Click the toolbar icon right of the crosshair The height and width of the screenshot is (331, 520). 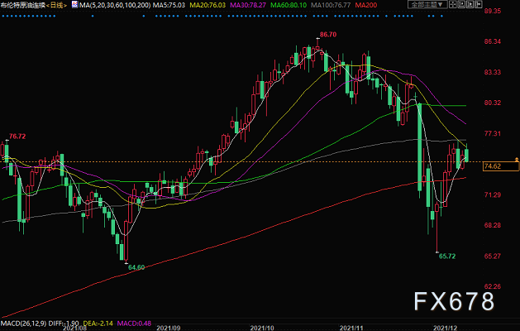point(461,4)
